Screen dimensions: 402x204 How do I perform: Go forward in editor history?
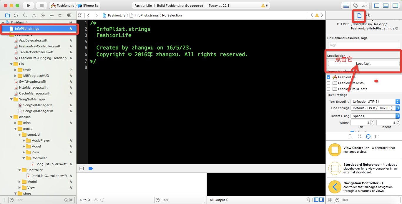click(x=96, y=15)
